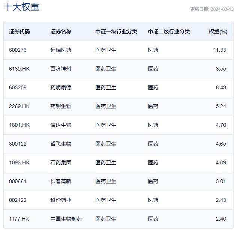Click the 11.33 weight value
Screen dimensions: 235x230
point(220,50)
